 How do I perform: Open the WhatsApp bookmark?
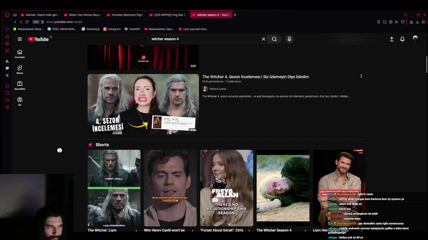point(91,29)
